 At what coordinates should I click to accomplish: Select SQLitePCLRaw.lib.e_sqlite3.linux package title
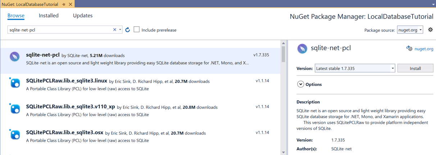point(67,81)
